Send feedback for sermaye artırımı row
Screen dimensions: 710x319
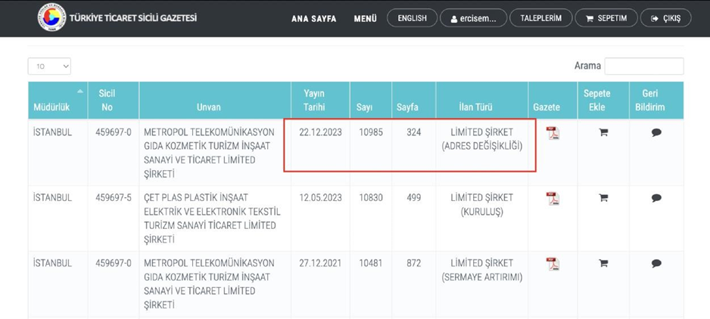point(656,263)
